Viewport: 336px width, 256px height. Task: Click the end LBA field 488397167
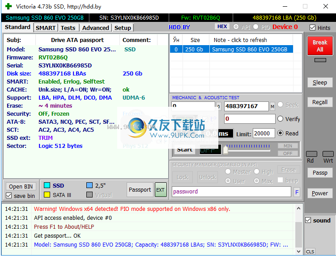(x=247, y=106)
